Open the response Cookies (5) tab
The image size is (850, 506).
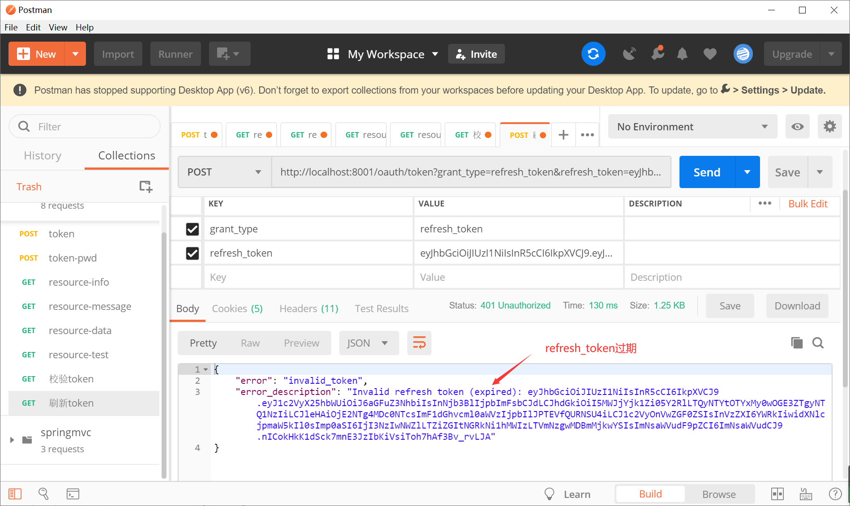[237, 309]
